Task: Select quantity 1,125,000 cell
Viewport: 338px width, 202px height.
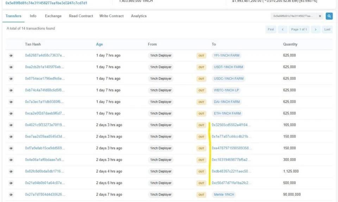Action: [291, 171]
